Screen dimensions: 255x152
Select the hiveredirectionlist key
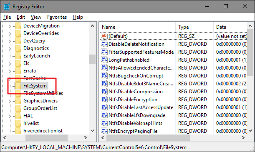coord(43,131)
